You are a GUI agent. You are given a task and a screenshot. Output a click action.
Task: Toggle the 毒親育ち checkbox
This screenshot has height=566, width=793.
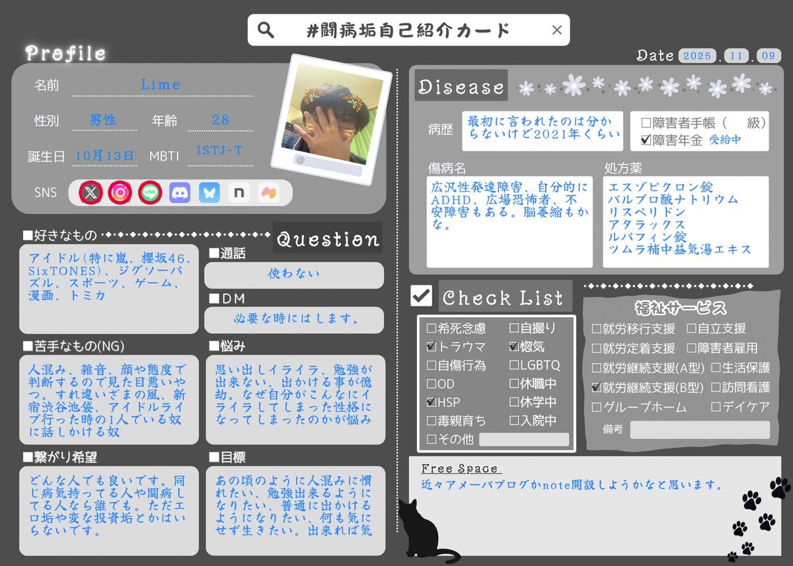coord(431,421)
